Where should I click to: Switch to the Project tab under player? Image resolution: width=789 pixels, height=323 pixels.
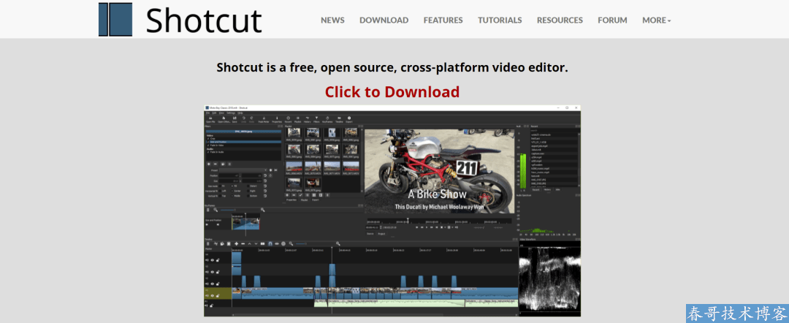[381, 234]
